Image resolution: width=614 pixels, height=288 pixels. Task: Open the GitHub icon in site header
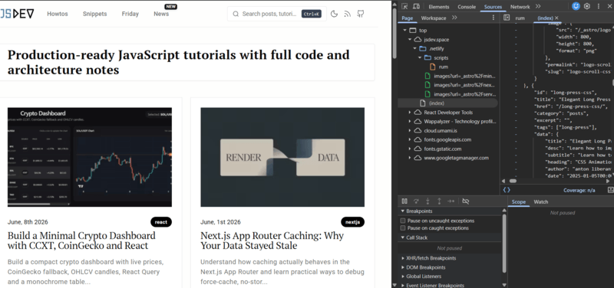(x=361, y=14)
